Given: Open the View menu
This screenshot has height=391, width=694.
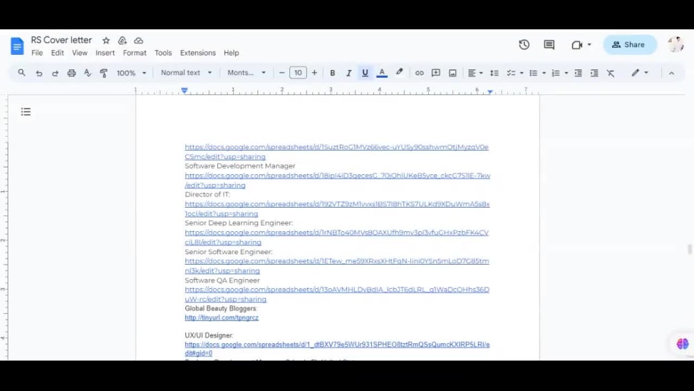Looking at the screenshot, I should [80, 53].
